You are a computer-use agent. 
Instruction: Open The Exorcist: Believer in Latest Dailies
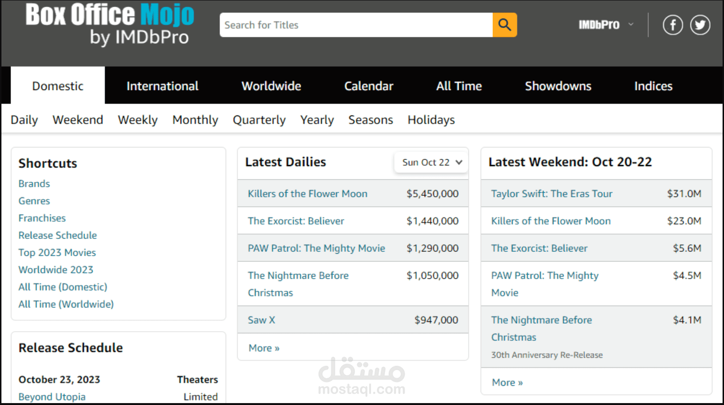pos(296,221)
